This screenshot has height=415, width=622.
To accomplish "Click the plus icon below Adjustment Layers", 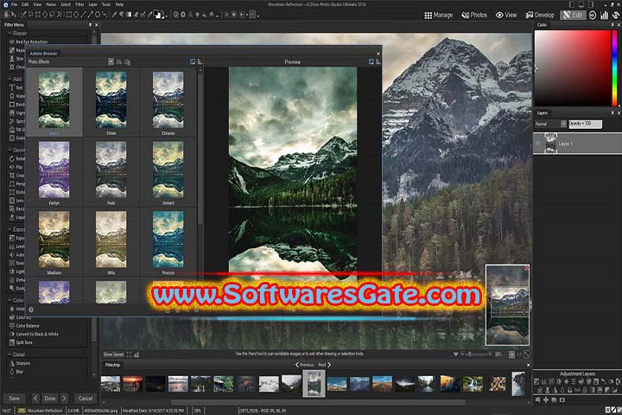I will (546, 400).
